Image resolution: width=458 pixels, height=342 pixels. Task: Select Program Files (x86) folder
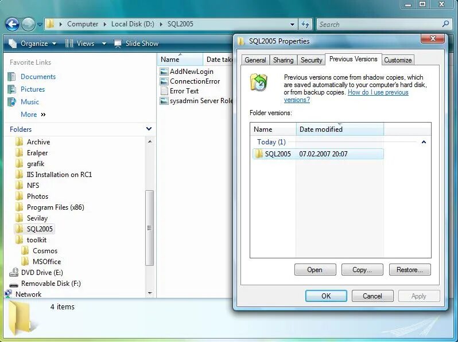click(55, 207)
